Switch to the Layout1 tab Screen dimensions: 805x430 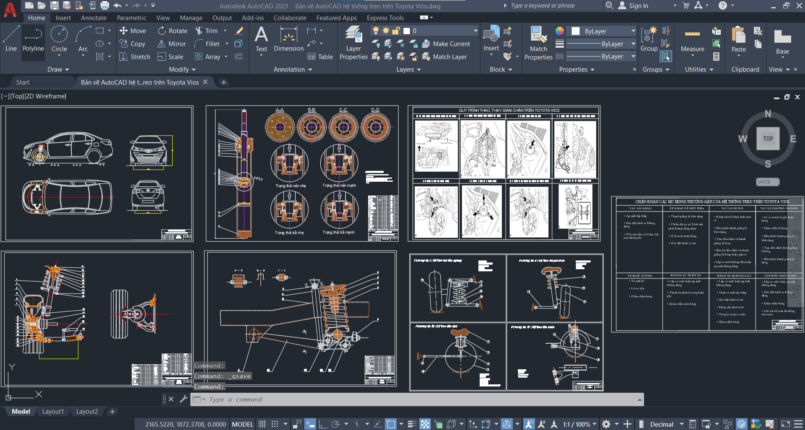pos(53,412)
